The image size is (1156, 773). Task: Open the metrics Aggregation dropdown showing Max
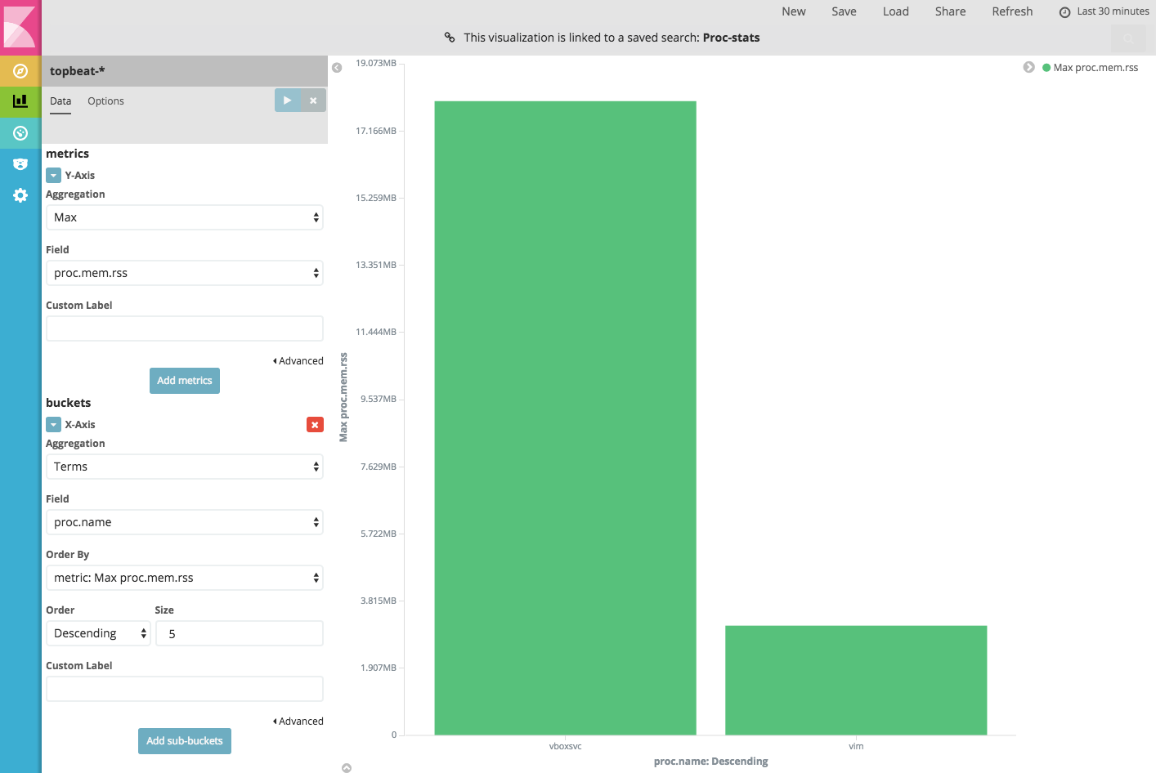pyautogui.click(x=185, y=217)
